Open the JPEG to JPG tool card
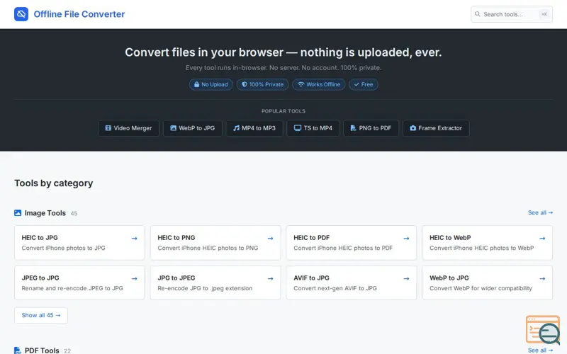Screen dimensions: 567x354 coord(79,282)
